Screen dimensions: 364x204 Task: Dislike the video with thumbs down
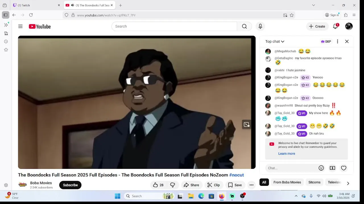point(173,185)
